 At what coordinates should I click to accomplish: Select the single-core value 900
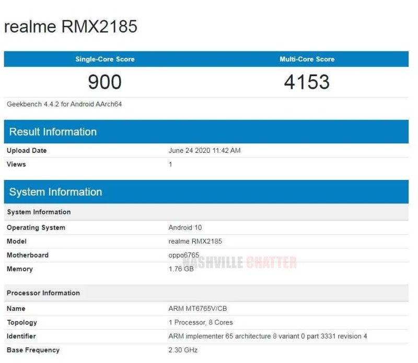point(105,82)
